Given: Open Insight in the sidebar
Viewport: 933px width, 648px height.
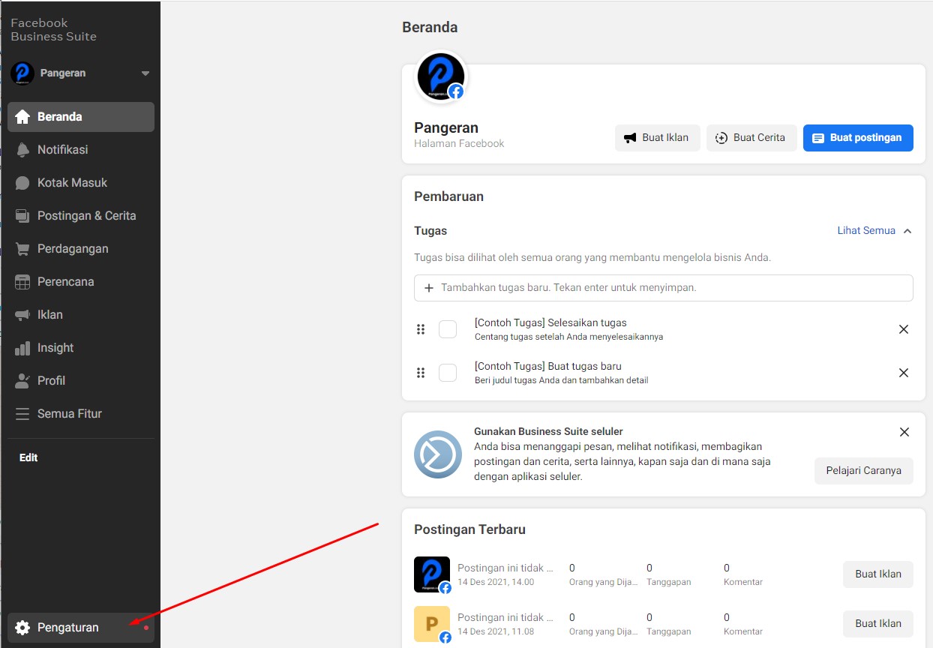Looking at the screenshot, I should tap(81, 348).
